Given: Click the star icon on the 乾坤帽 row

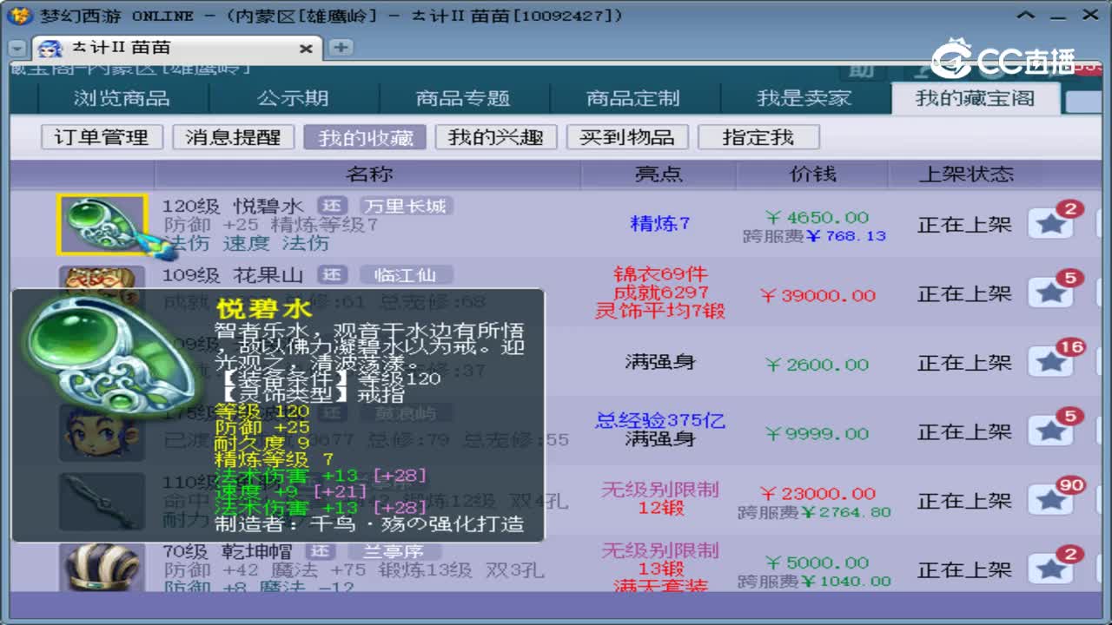Looking at the screenshot, I should point(1051,569).
